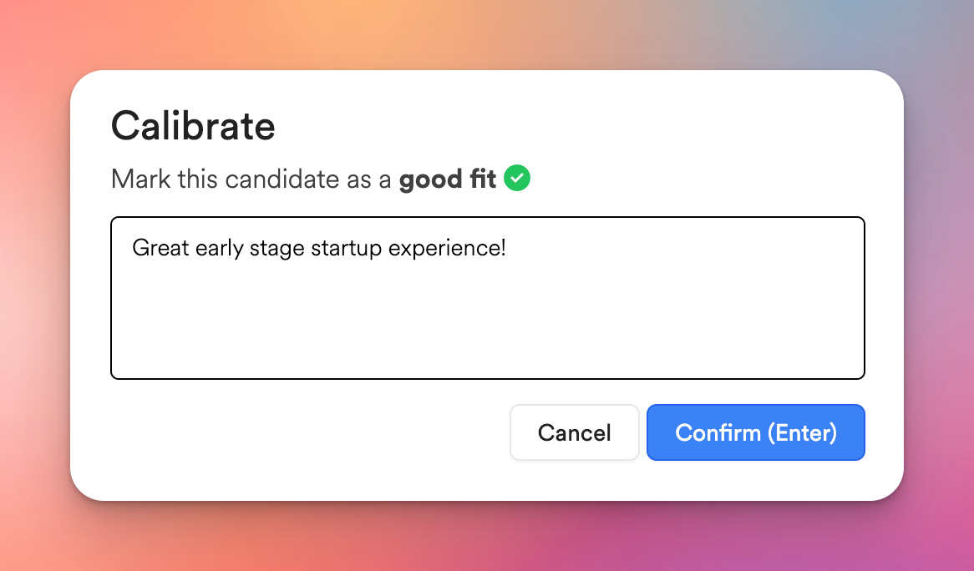Click the gradient backdrop below the dialog
Image resolution: width=974 pixels, height=571 pixels.
(x=487, y=538)
